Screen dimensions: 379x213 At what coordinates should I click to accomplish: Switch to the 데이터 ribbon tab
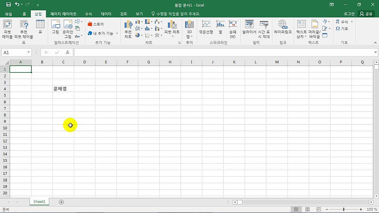tap(106, 14)
